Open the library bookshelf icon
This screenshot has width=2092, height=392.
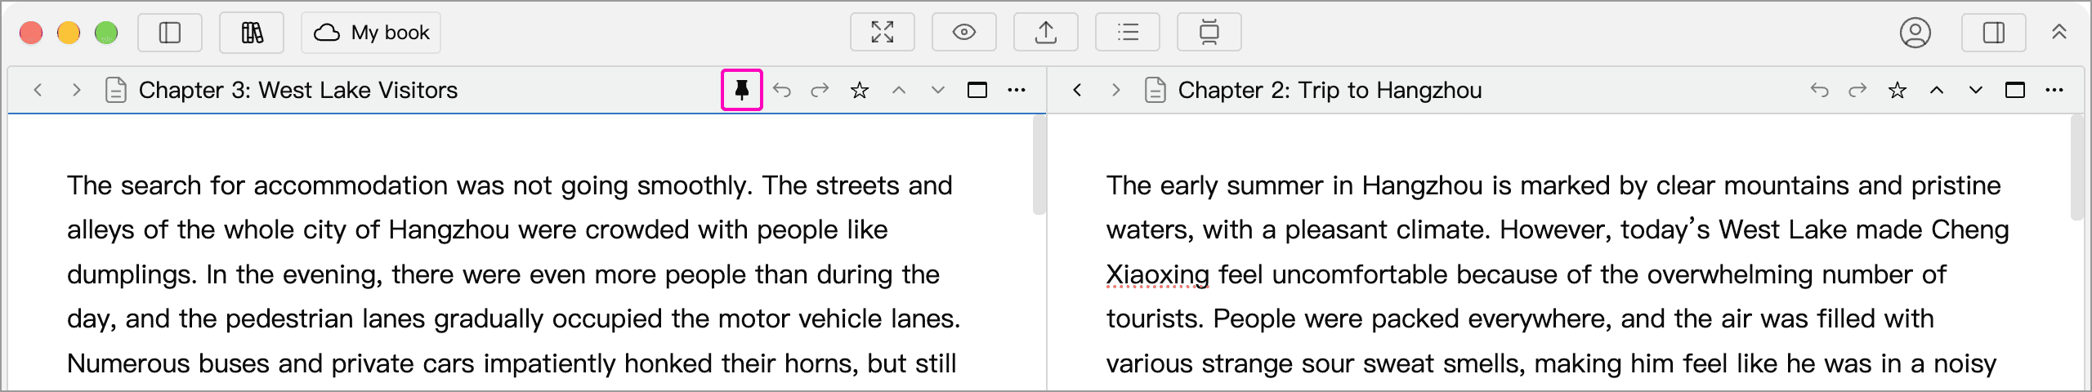tap(252, 33)
